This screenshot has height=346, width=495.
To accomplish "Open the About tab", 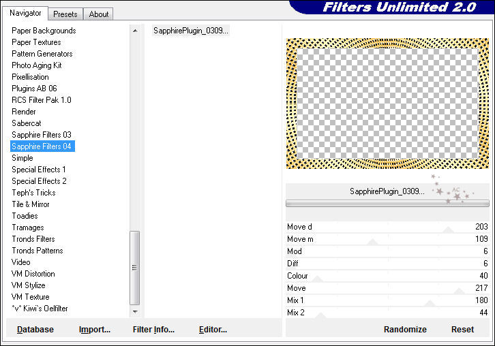I will 99,14.
